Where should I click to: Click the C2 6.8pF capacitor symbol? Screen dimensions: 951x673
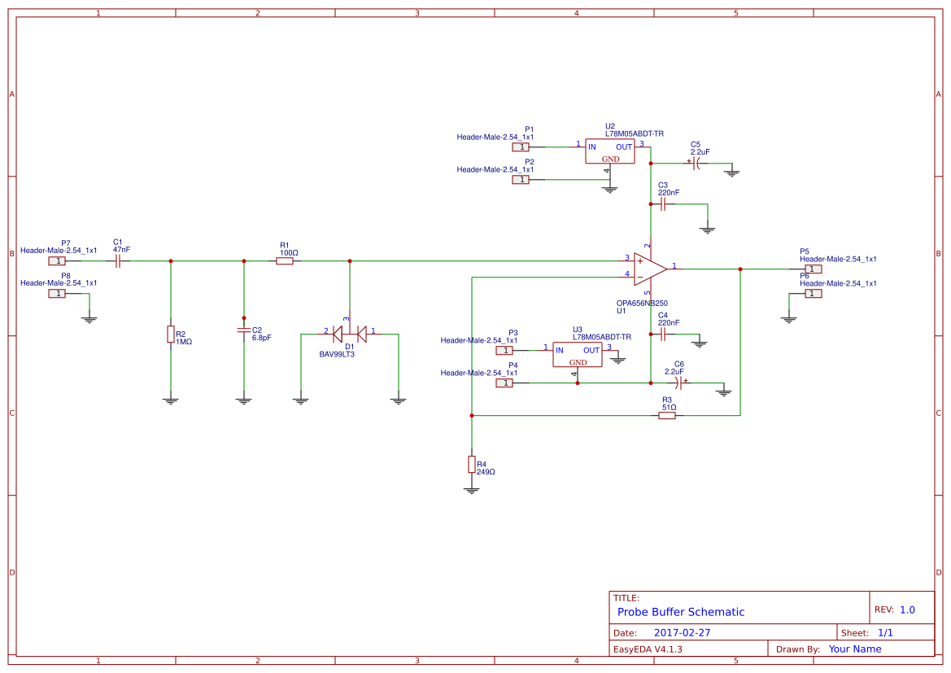point(243,331)
